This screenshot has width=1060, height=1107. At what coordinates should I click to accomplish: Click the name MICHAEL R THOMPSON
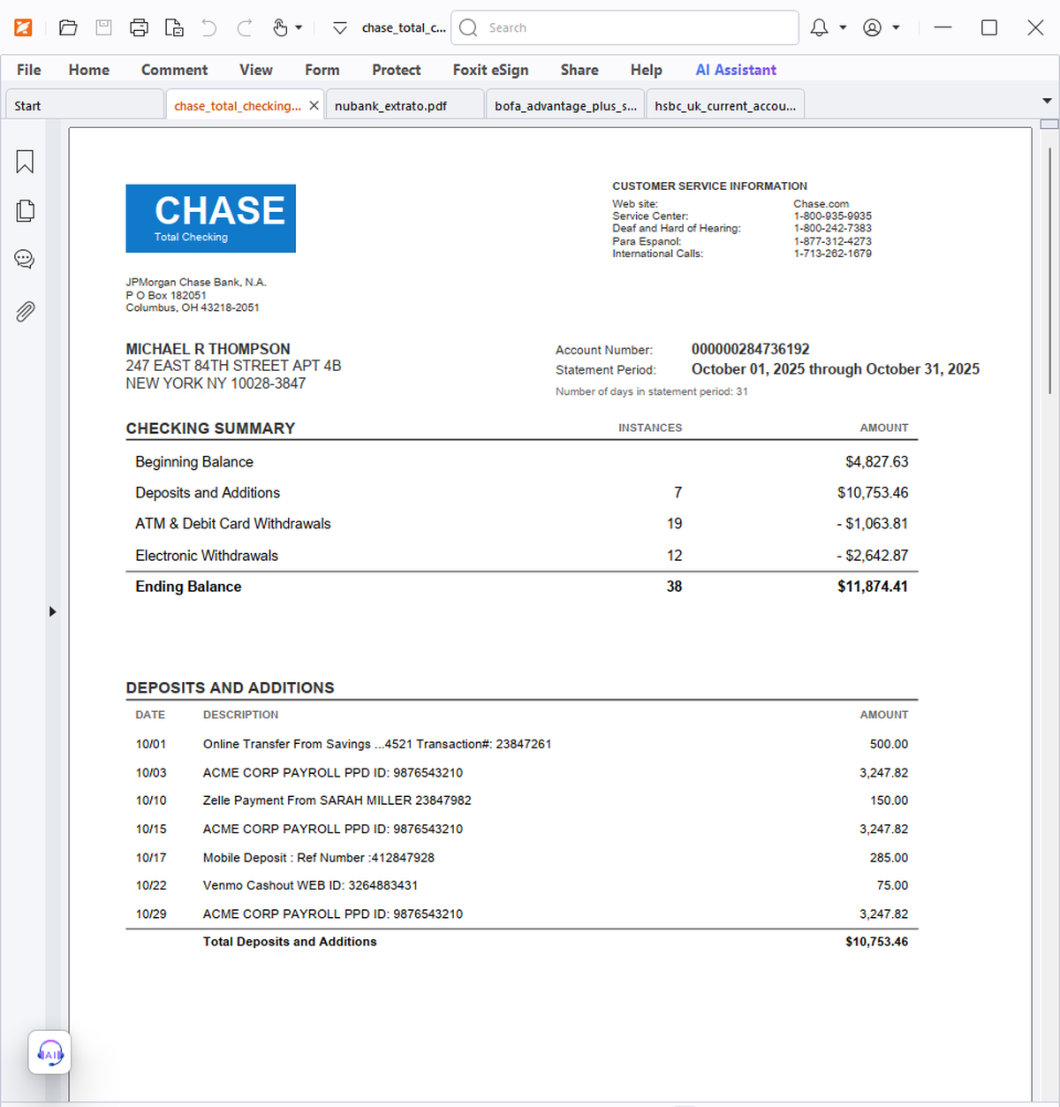pos(208,349)
